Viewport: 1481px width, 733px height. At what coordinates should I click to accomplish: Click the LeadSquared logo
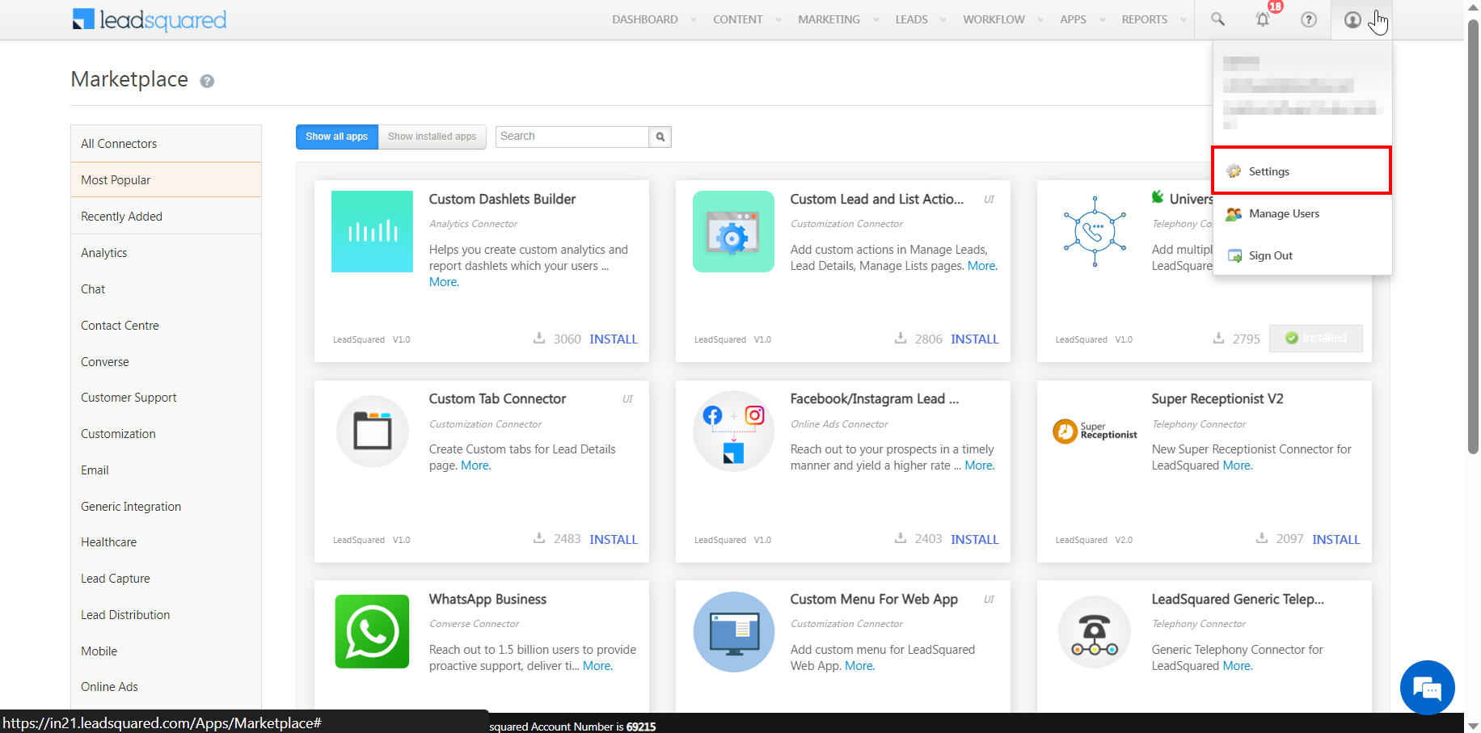click(150, 19)
